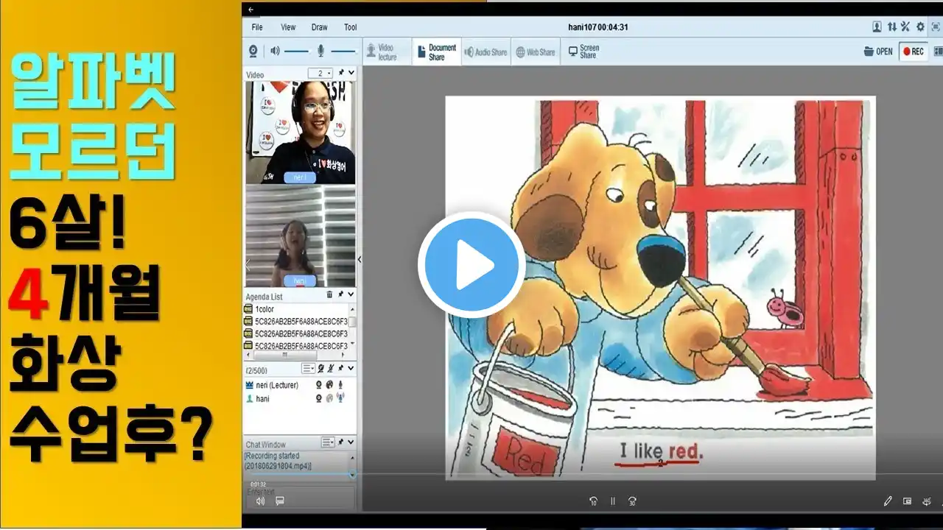Viewport: 943px width, 530px height.
Task: Adjust the microphone level slider
Action: click(343, 51)
